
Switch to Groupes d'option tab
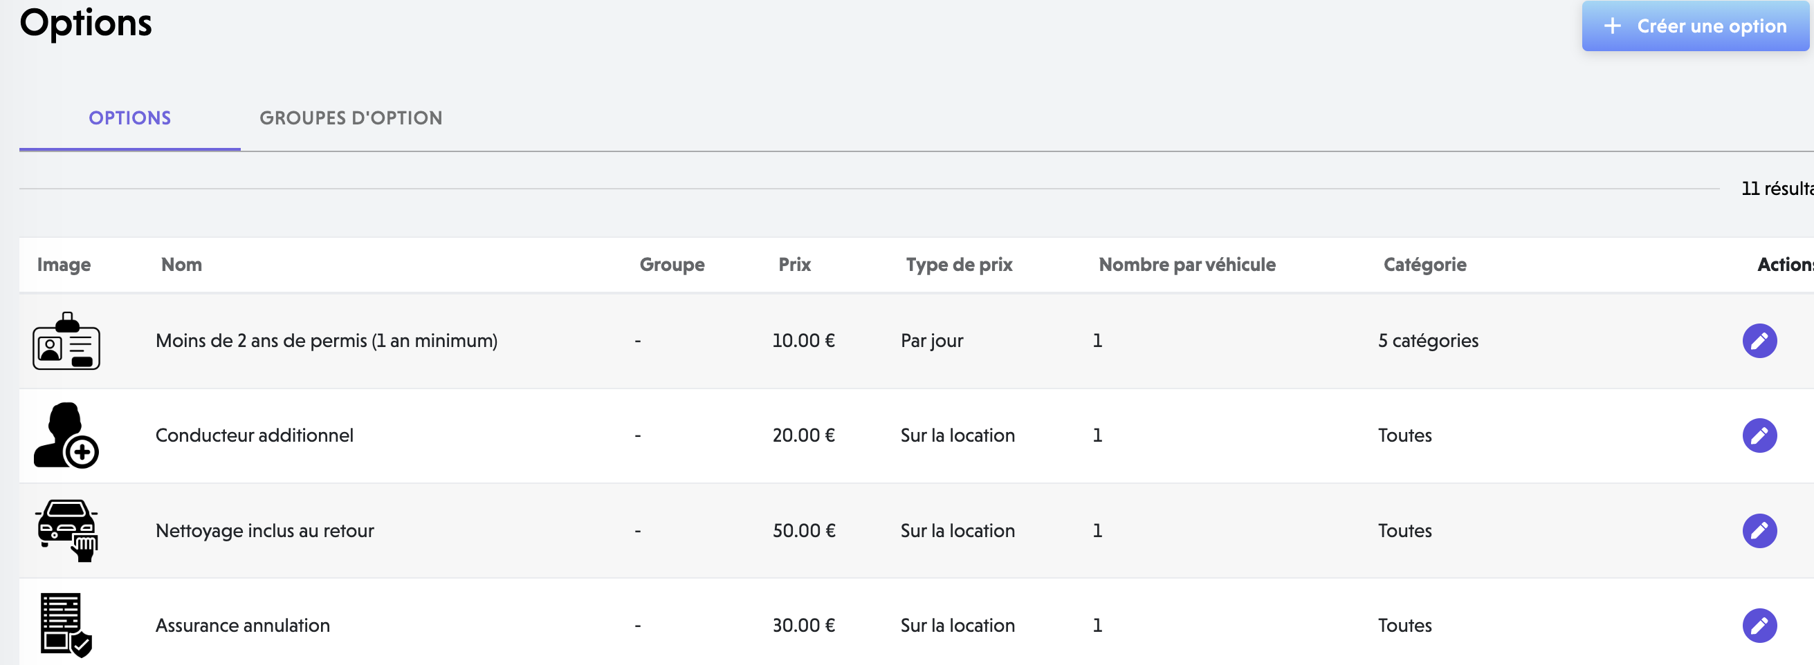tap(351, 118)
